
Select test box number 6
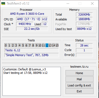(x=26, y=45)
